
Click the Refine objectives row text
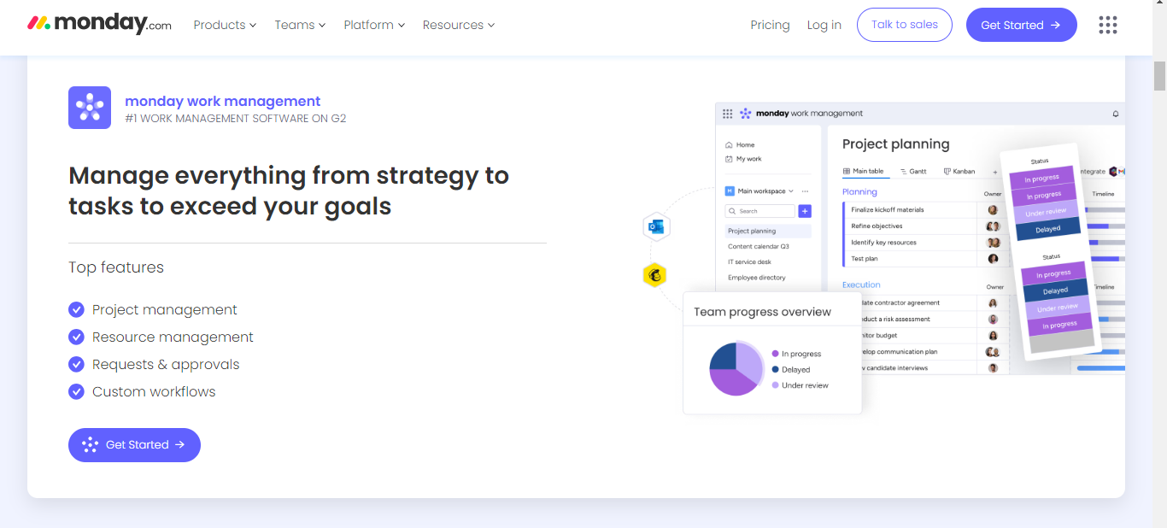pos(877,226)
